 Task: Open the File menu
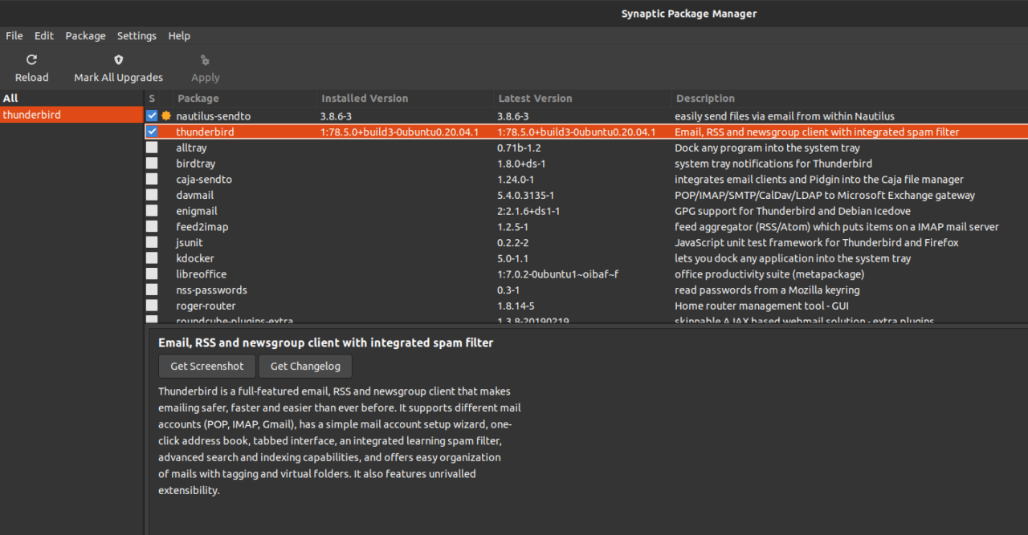(14, 36)
